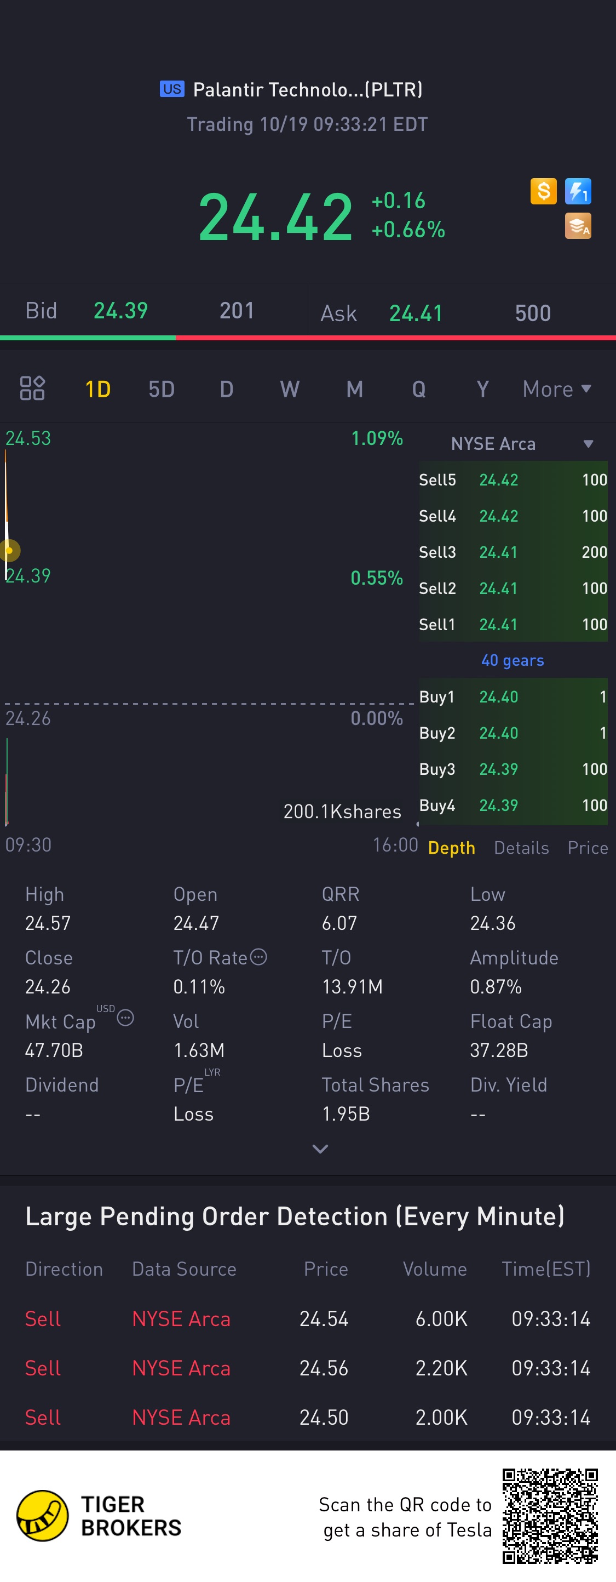616x1582 pixels.
Task: Switch chart to D daily period
Action: tap(226, 390)
